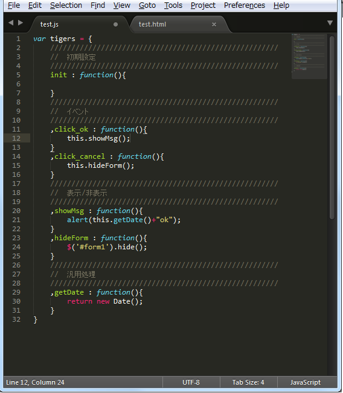
Task: Open the Edit menu
Action: tap(35, 5)
